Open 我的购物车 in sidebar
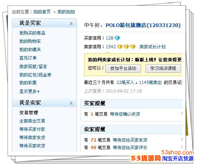This screenshot has width=197, height=165. [x=30, y=41]
